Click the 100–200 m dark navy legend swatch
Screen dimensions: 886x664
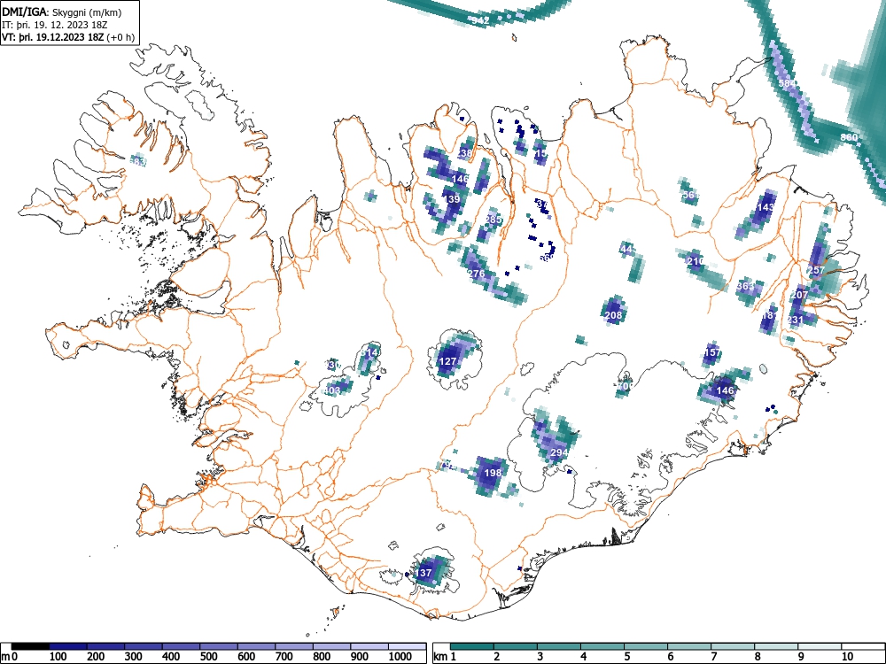(x=68, y=646)
